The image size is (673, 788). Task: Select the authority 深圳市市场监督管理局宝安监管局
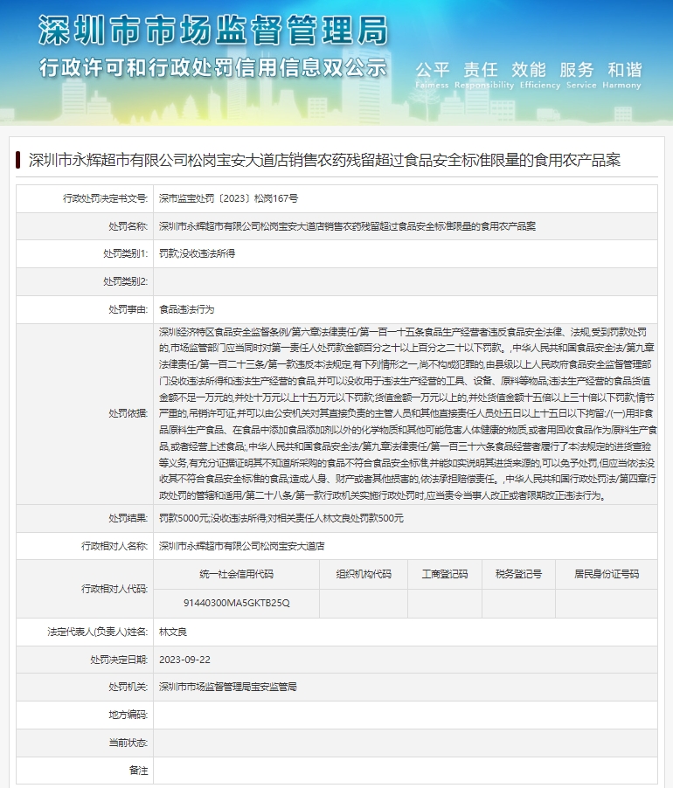[x=228, y=687]
